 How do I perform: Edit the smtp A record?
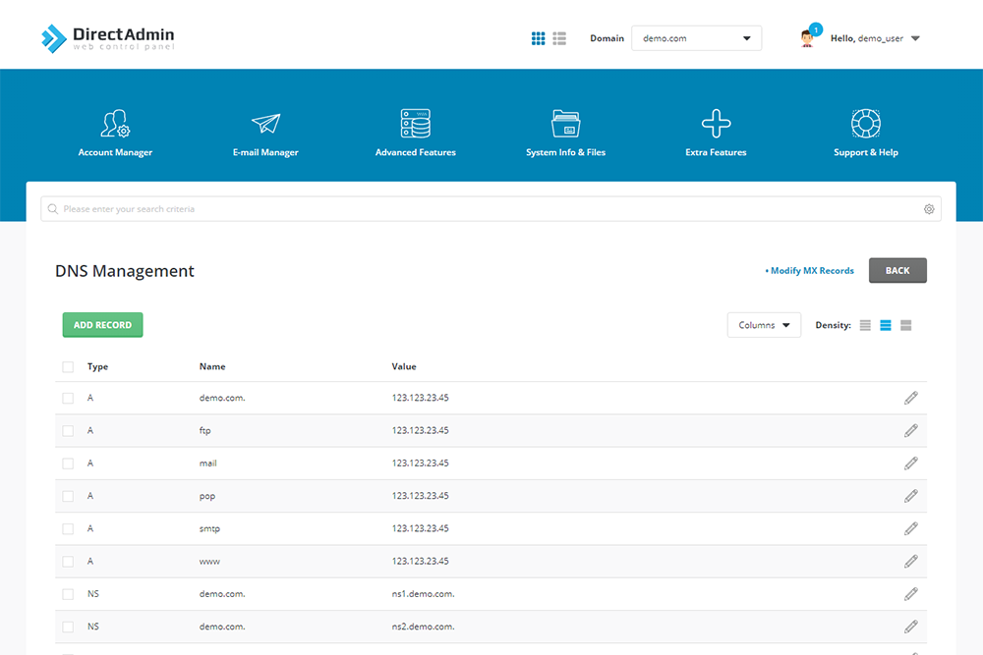[911, 528]
